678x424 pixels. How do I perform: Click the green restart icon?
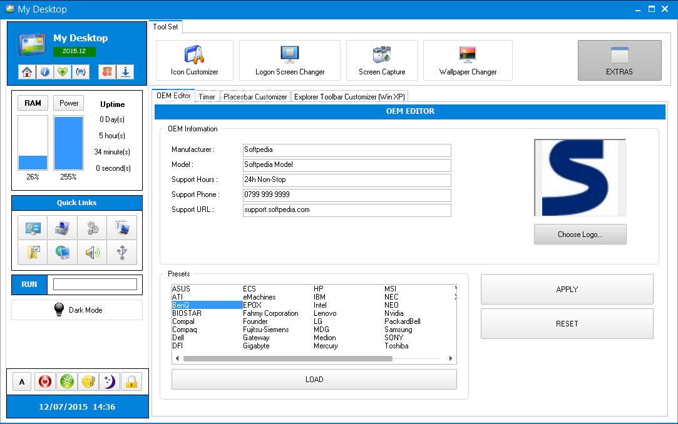[x=66, y=381]
